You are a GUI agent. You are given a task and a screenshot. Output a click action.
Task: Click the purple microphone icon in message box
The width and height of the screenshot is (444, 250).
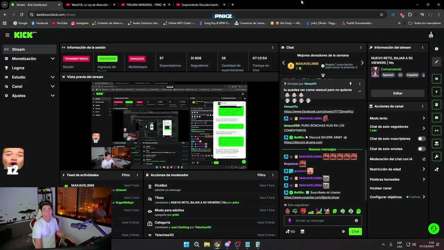tap(290, 220)
